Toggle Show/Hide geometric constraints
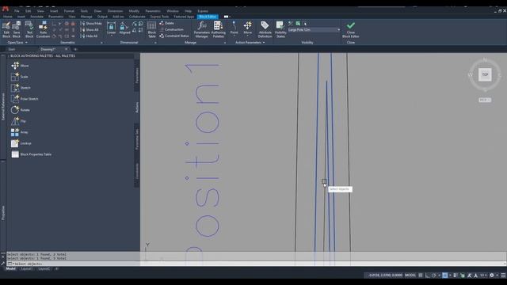Viewport: 507px width, 285px height. coord(91,23)
